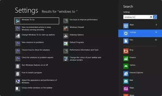Choose the Games app icon
162x96 pixels.
tap(126, 66)
